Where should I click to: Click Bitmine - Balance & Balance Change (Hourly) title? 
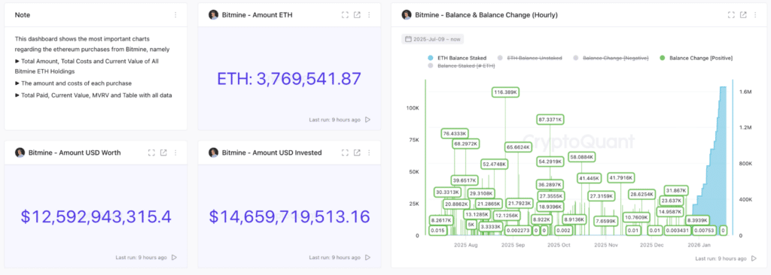486,15
